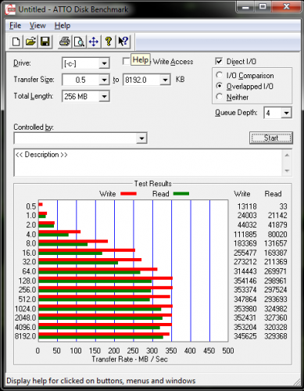The image size is (304, 391).
Task: Click the Start button
Action: coord(271,138)
